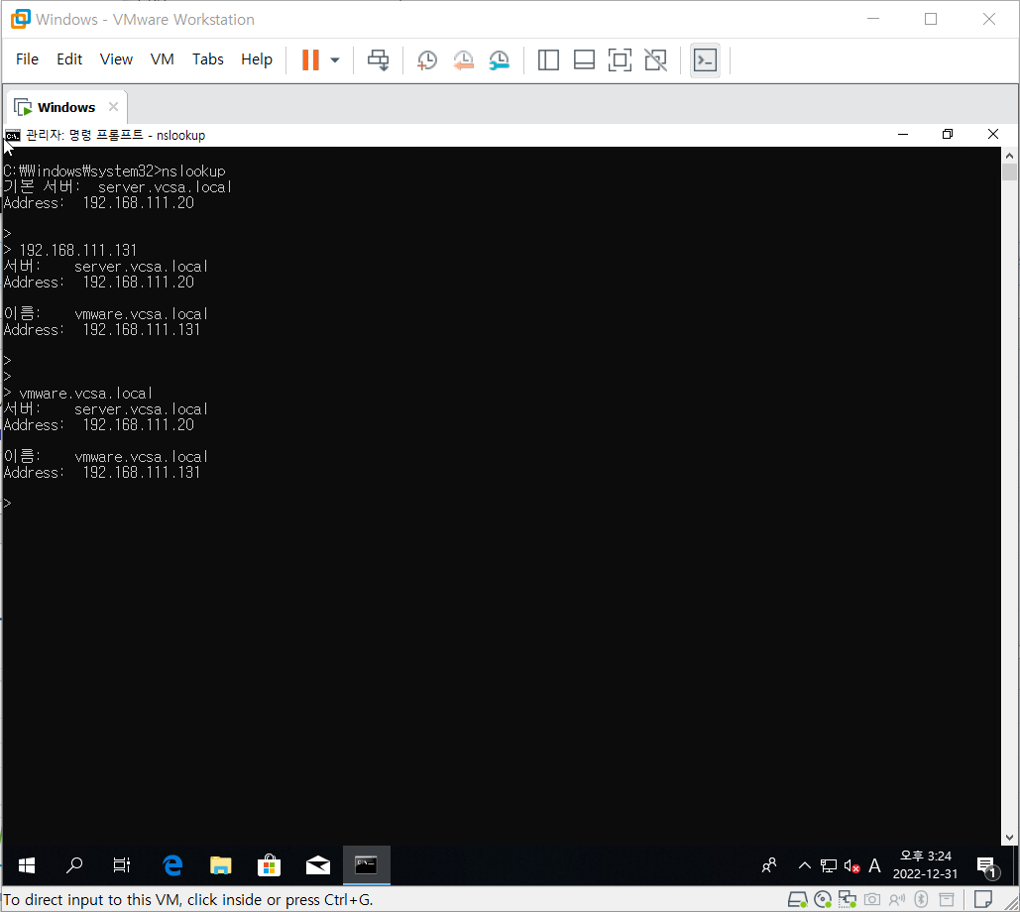Click the Bluetooth device status icon
This screenshot has height=912, width=1020.
click(921, 900)
